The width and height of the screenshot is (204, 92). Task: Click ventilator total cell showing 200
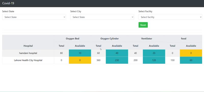pos(135,60)
